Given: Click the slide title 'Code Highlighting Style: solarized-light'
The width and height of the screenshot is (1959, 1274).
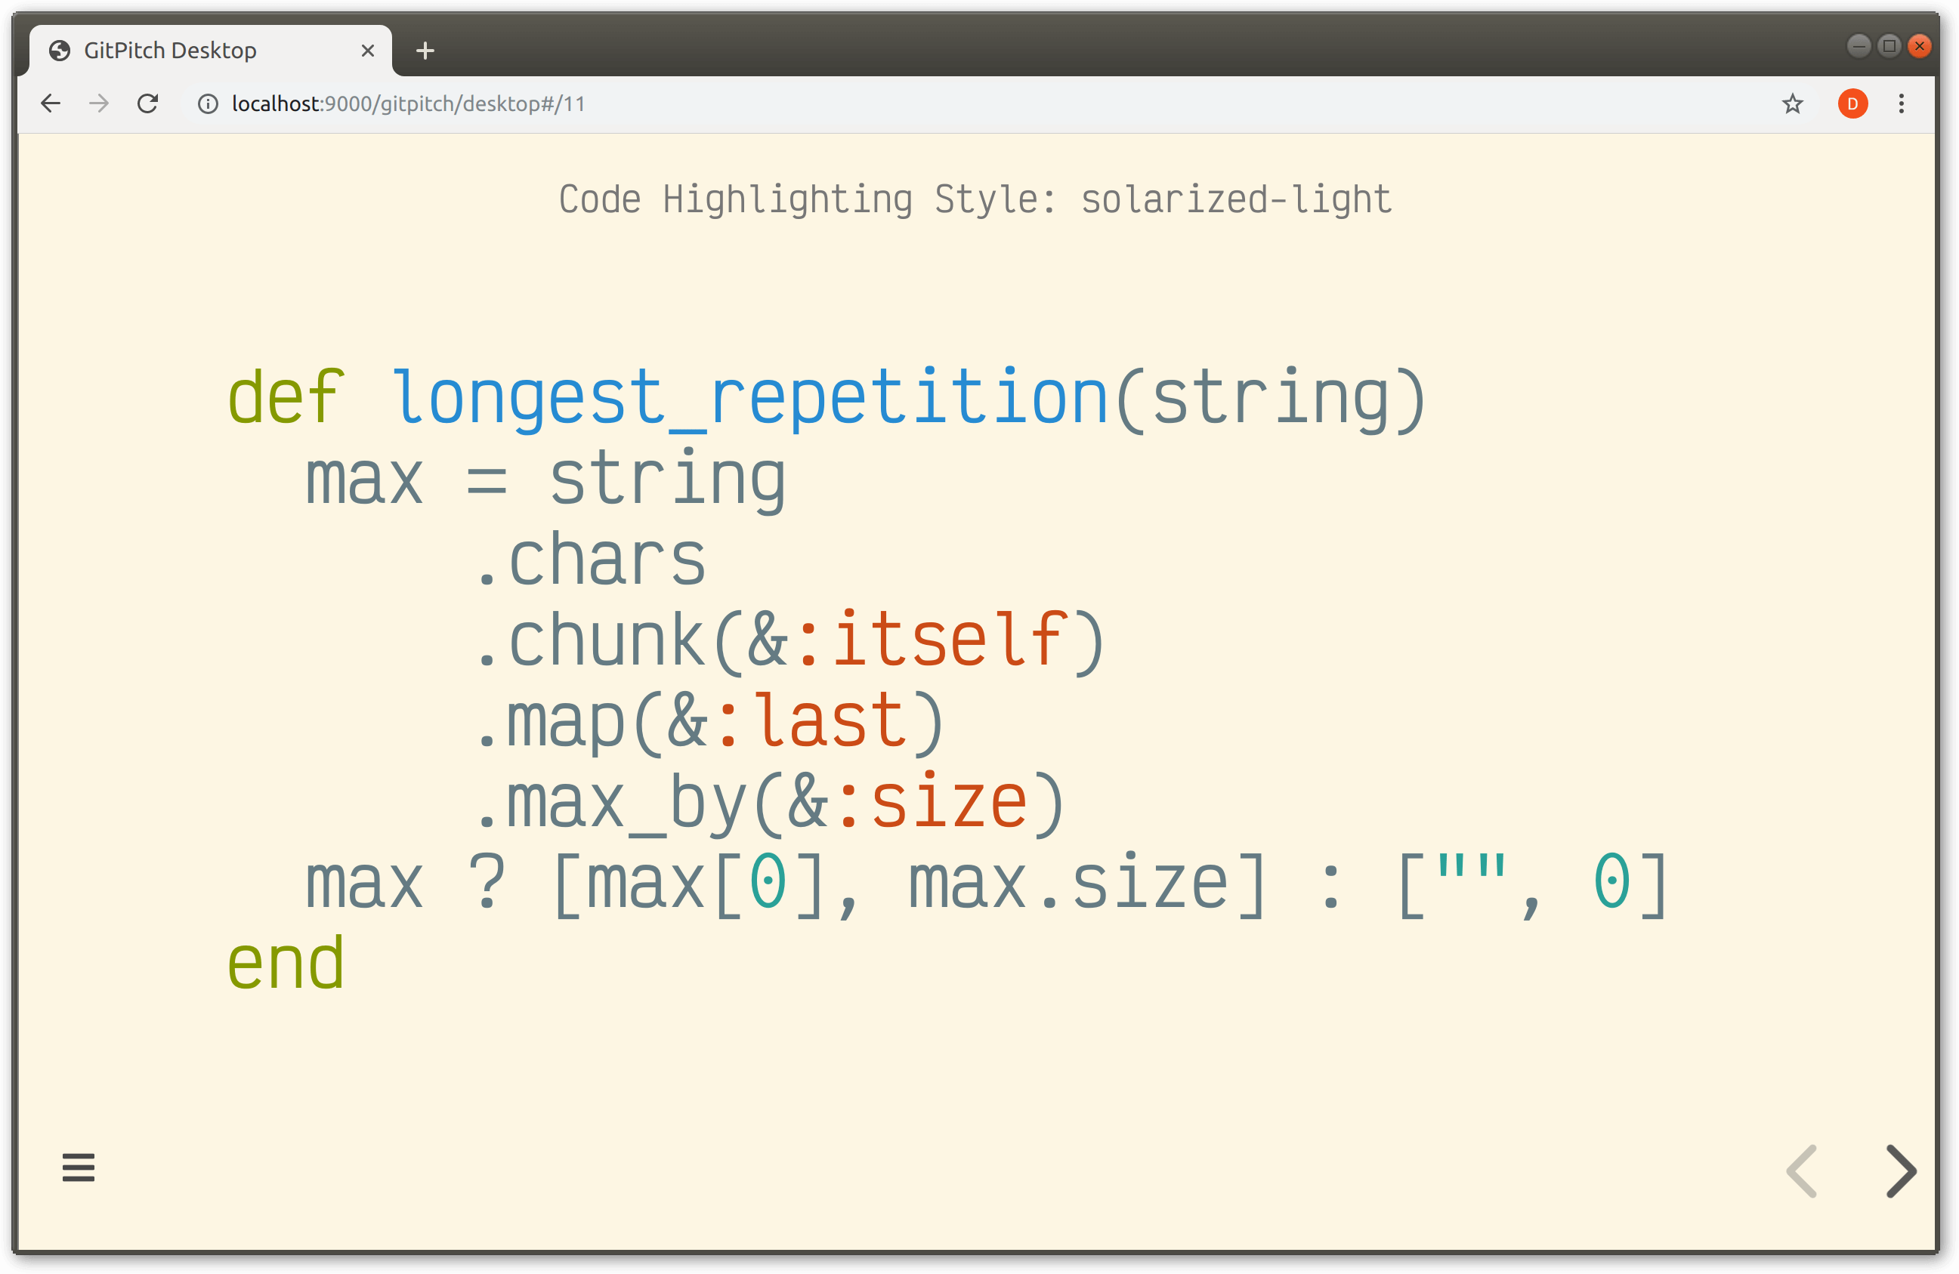Looking at the screenshot, I should 975,200.
